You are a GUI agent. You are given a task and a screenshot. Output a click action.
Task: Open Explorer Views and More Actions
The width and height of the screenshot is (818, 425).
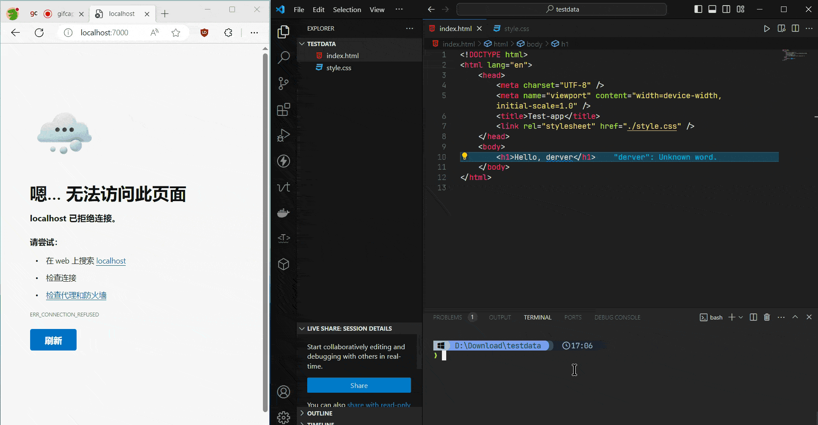pos(409,28)
